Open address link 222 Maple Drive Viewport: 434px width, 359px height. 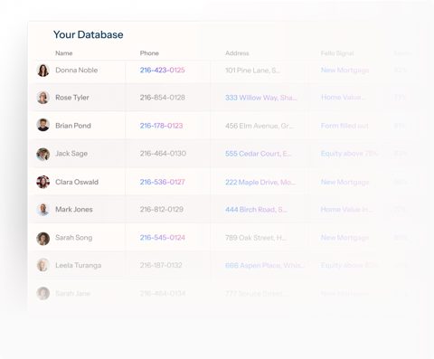260,182
